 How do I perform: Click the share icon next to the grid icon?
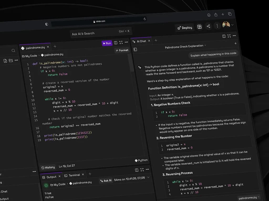coord(208,26)
